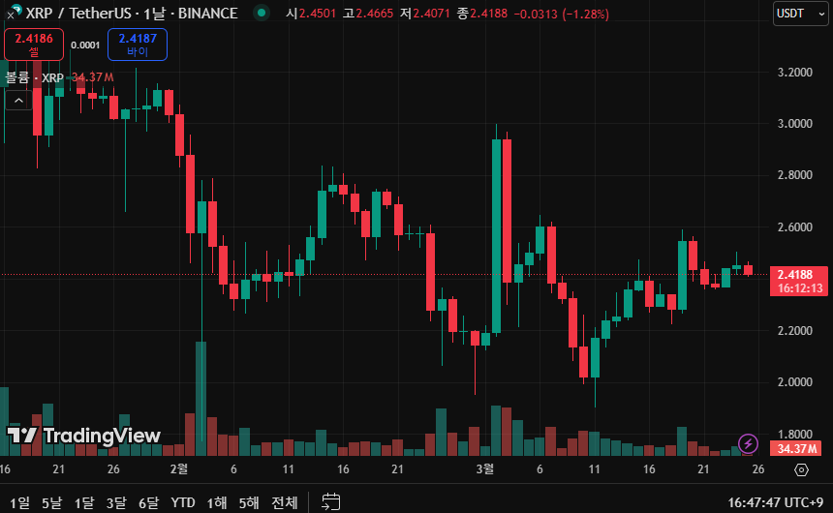This screenshot has width=833, height=513.
Task: Click the 34.37 M volume legend value
Action: (92, 77)
